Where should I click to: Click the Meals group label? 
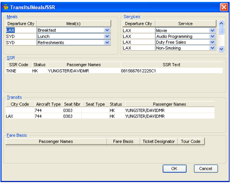pos(12,17)
